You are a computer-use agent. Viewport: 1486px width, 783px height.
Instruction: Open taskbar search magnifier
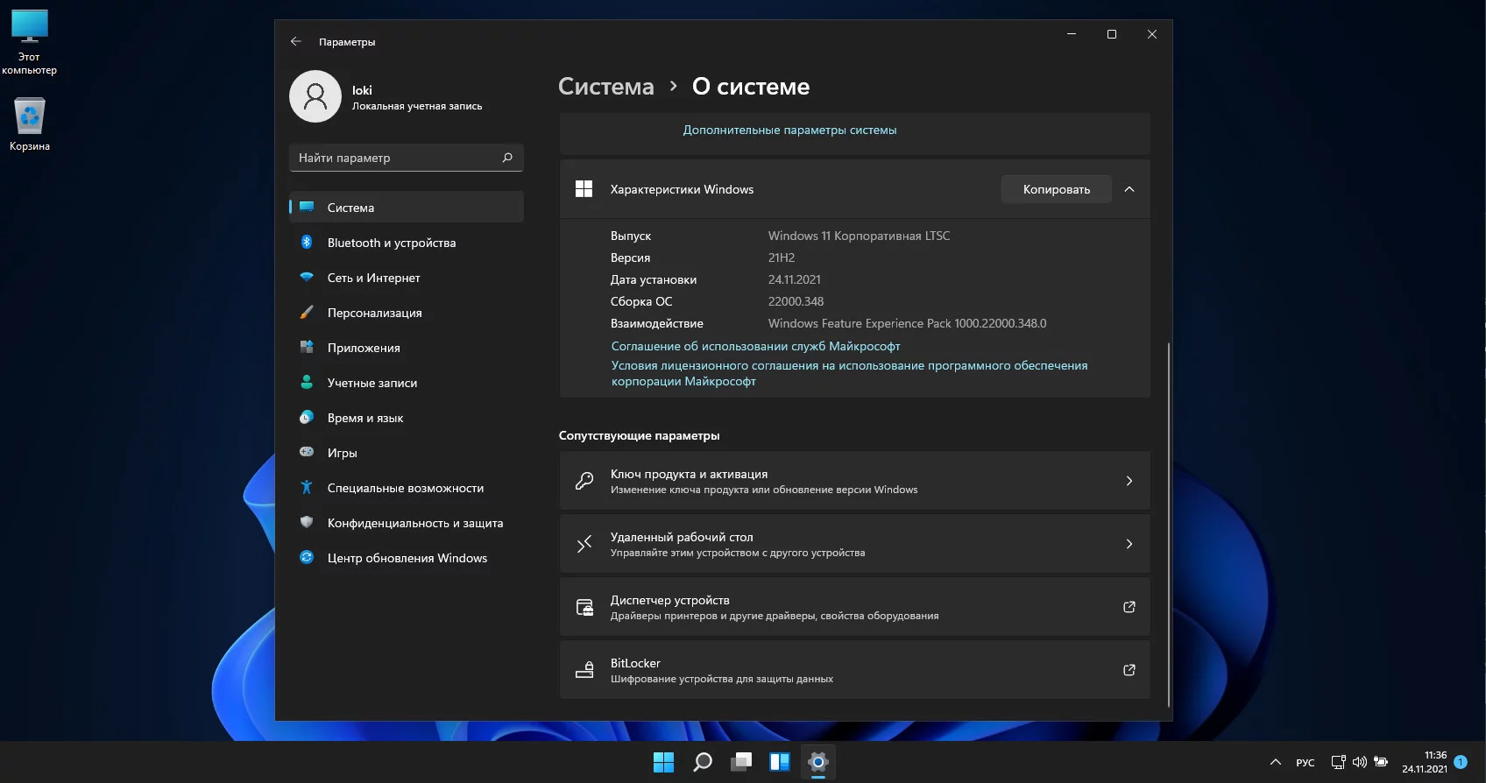coord(703,762)
